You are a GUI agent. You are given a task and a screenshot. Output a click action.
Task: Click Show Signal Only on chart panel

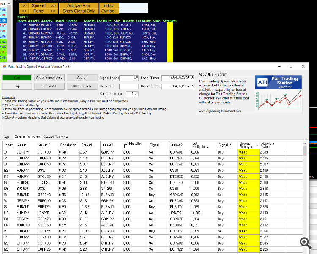[x=79, y=11]
